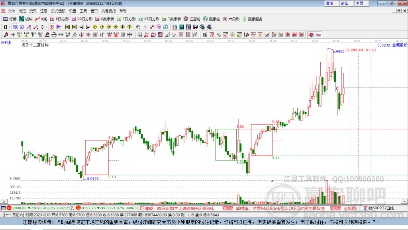Select the red pencil drawing tool

click(6, 35)
